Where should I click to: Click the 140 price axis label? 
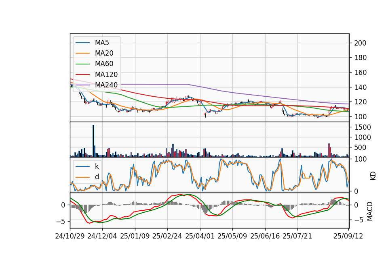pyautogui.click(x=360, y=87)
